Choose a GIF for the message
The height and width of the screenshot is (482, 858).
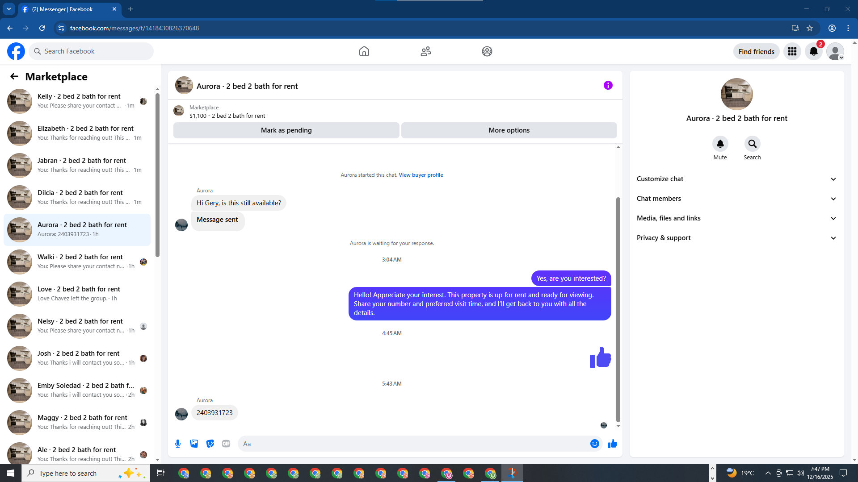pyautogui.click(x=226, y=444)
